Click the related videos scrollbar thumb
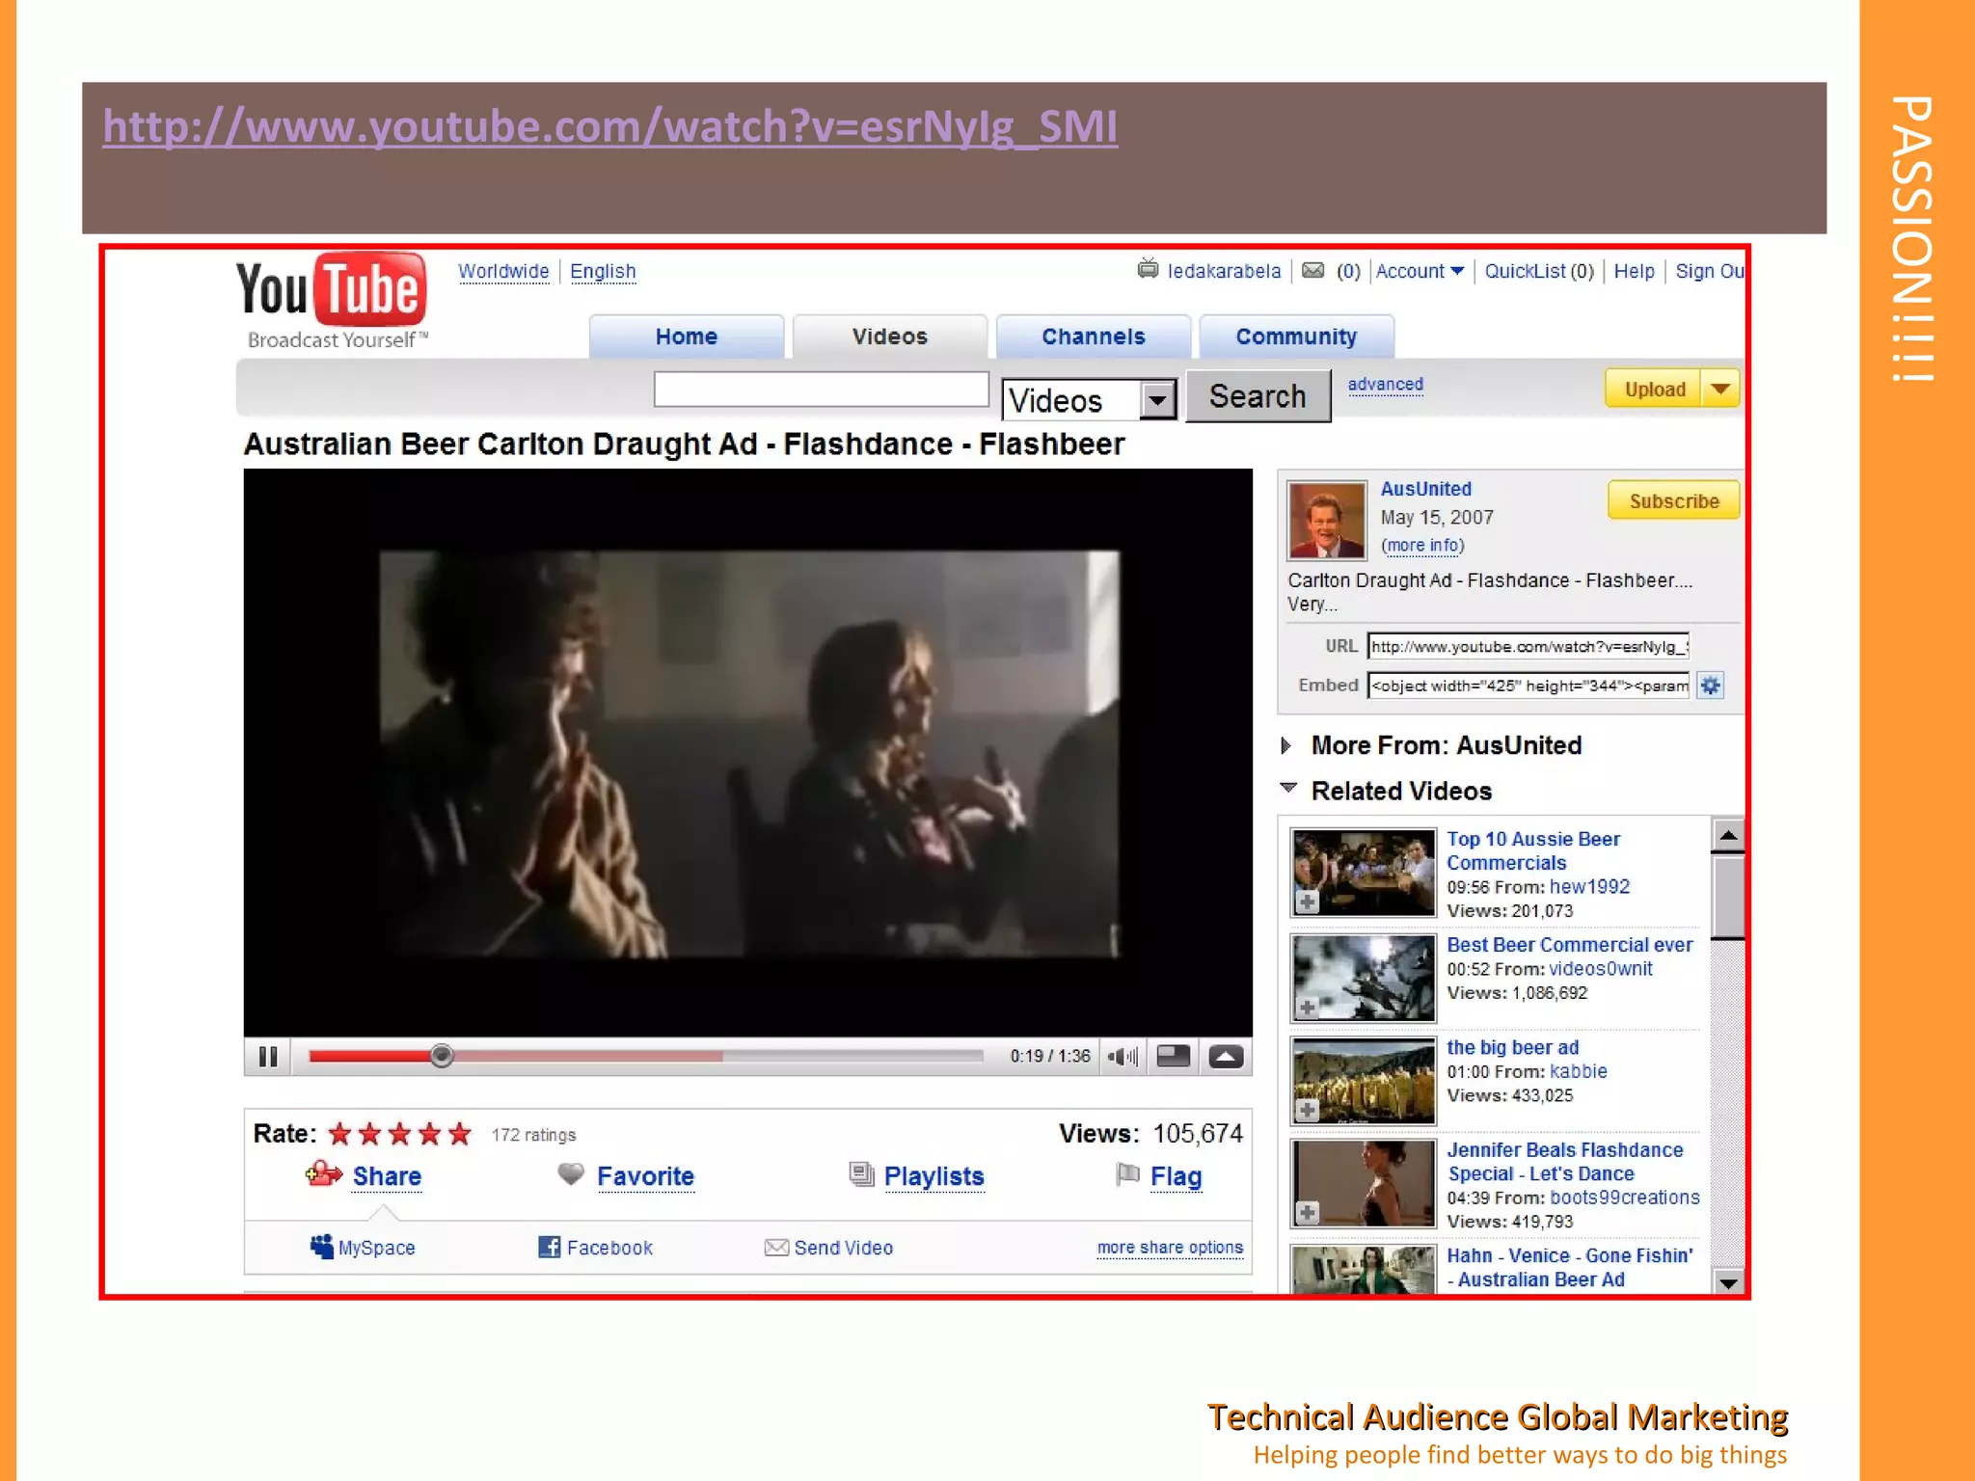This screenshot has height=1481, width=1975. point(1728,896)
